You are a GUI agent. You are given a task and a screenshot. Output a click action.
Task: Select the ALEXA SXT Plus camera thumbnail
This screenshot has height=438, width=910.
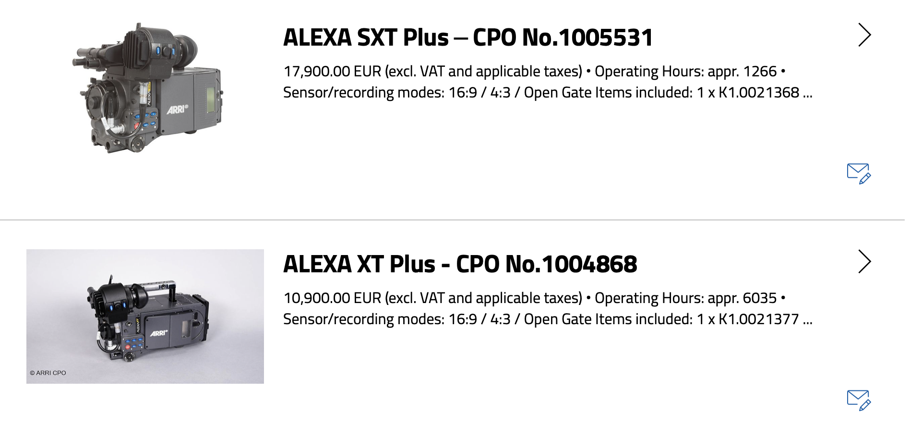click(x=146, y=89)
